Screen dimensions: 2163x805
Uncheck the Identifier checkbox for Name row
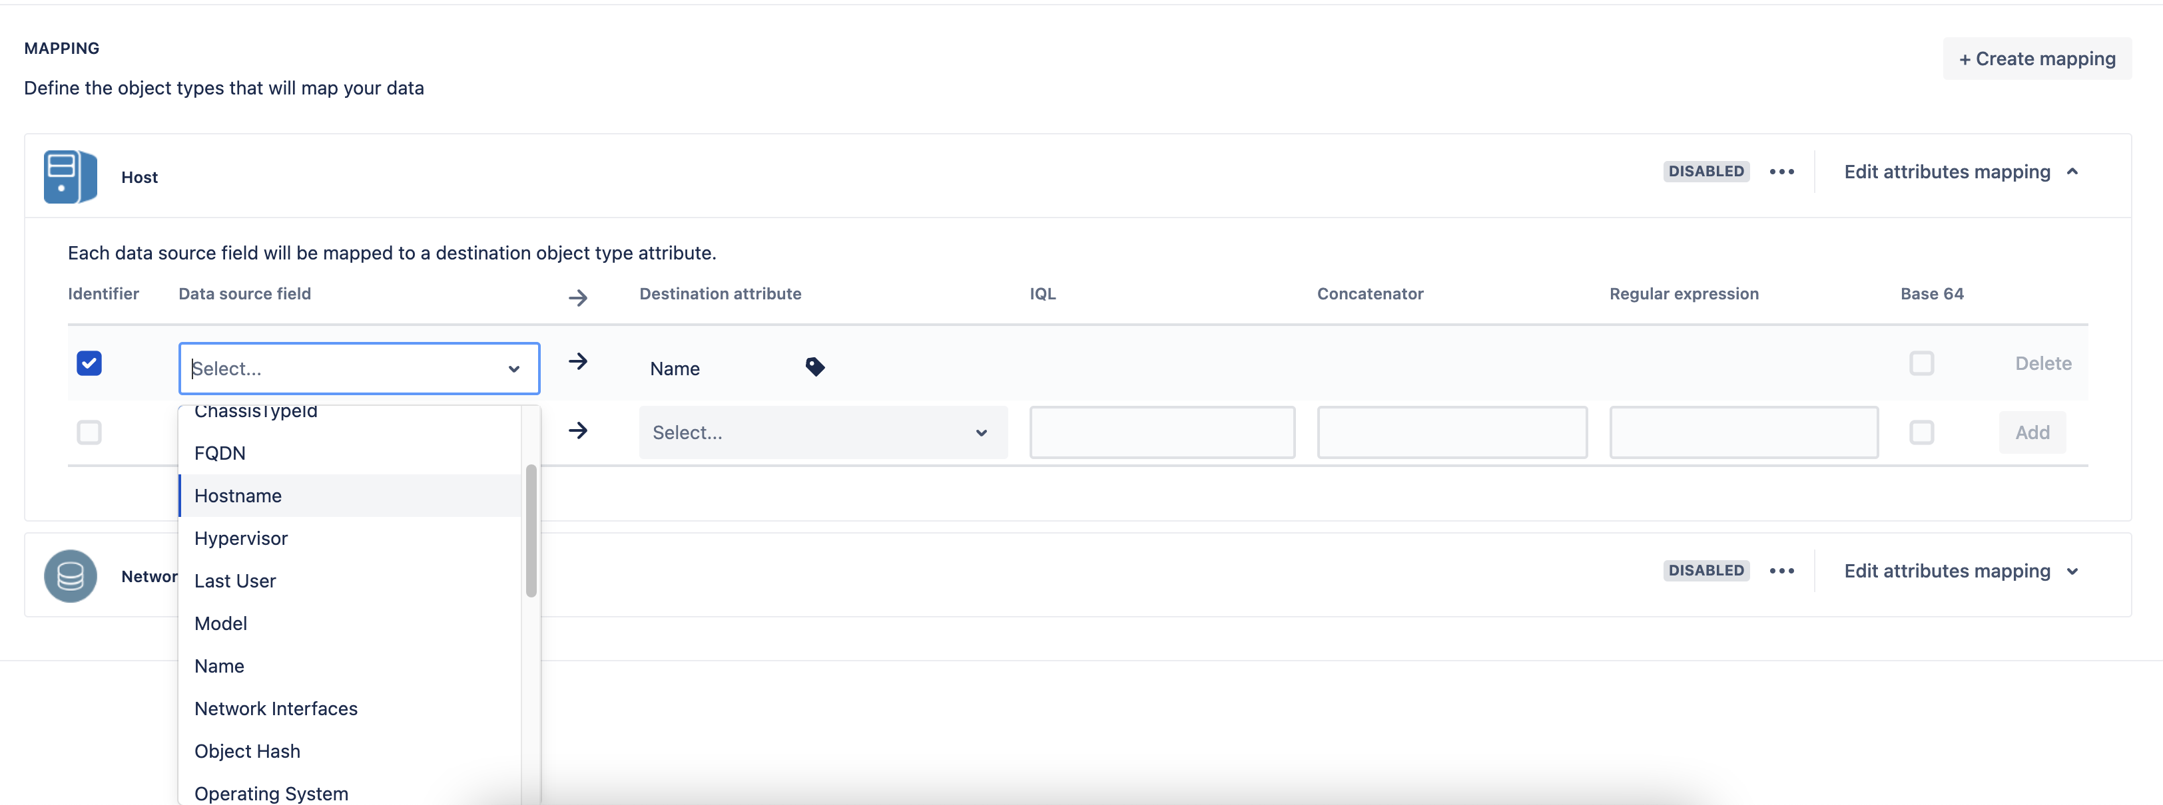tap(89, 363)
